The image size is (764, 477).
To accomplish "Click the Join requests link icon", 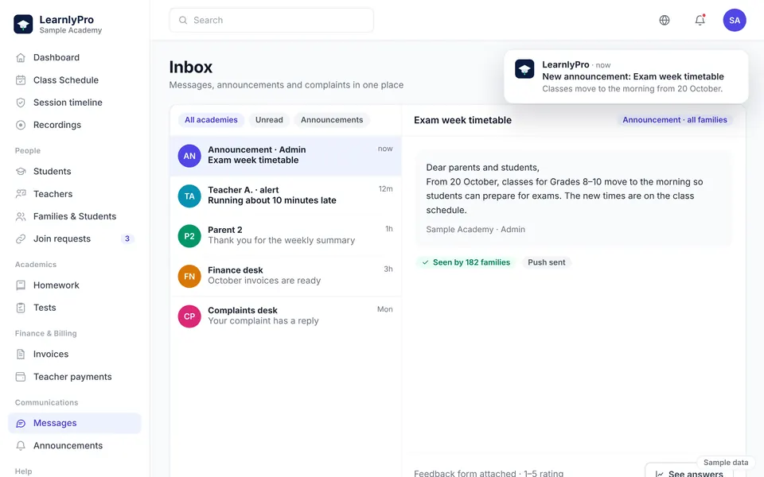I will 21,238.
